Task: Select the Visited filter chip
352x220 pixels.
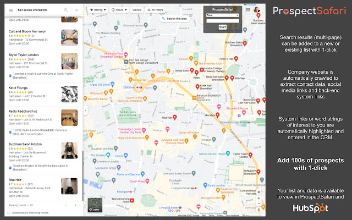Action: tap(137, 10)
